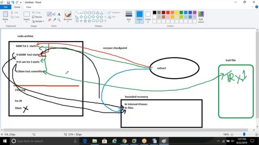Choose the Down arrow shape
Viewport: 259px width, 145px height.
[x=77, y=21]
